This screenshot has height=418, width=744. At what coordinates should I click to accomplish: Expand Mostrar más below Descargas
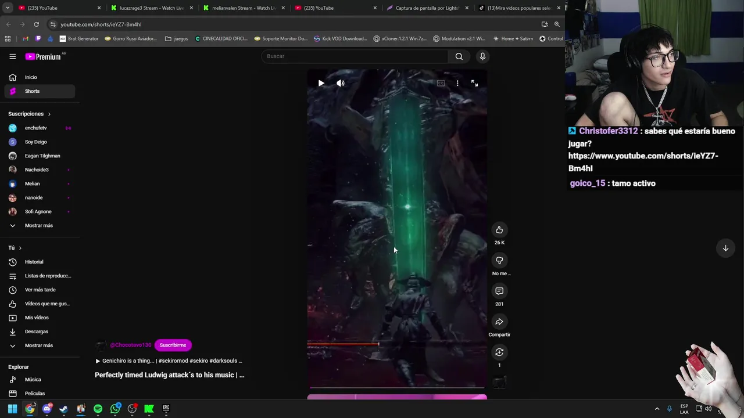pos(40,345)
